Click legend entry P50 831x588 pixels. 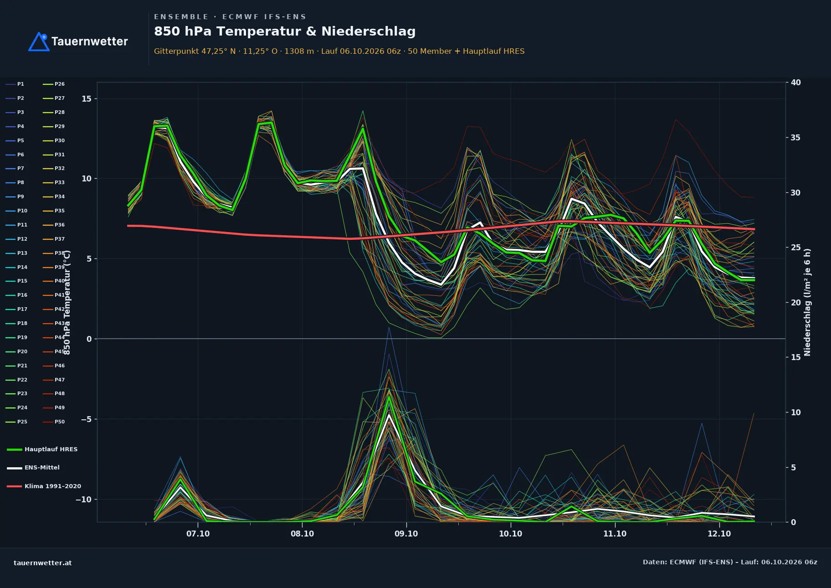[x=54, y=422]
